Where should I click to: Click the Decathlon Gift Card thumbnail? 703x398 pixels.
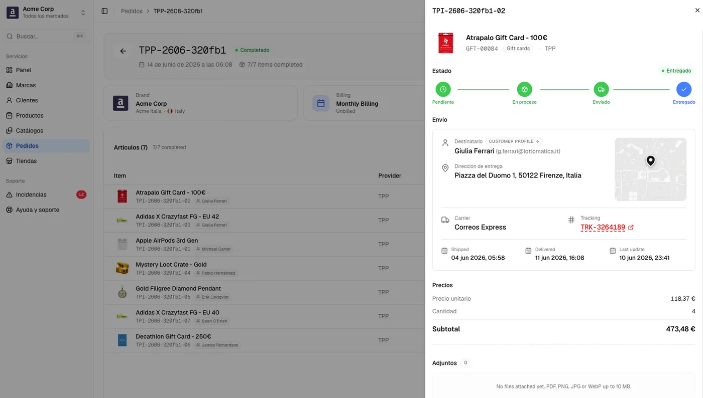coord(122,340)
